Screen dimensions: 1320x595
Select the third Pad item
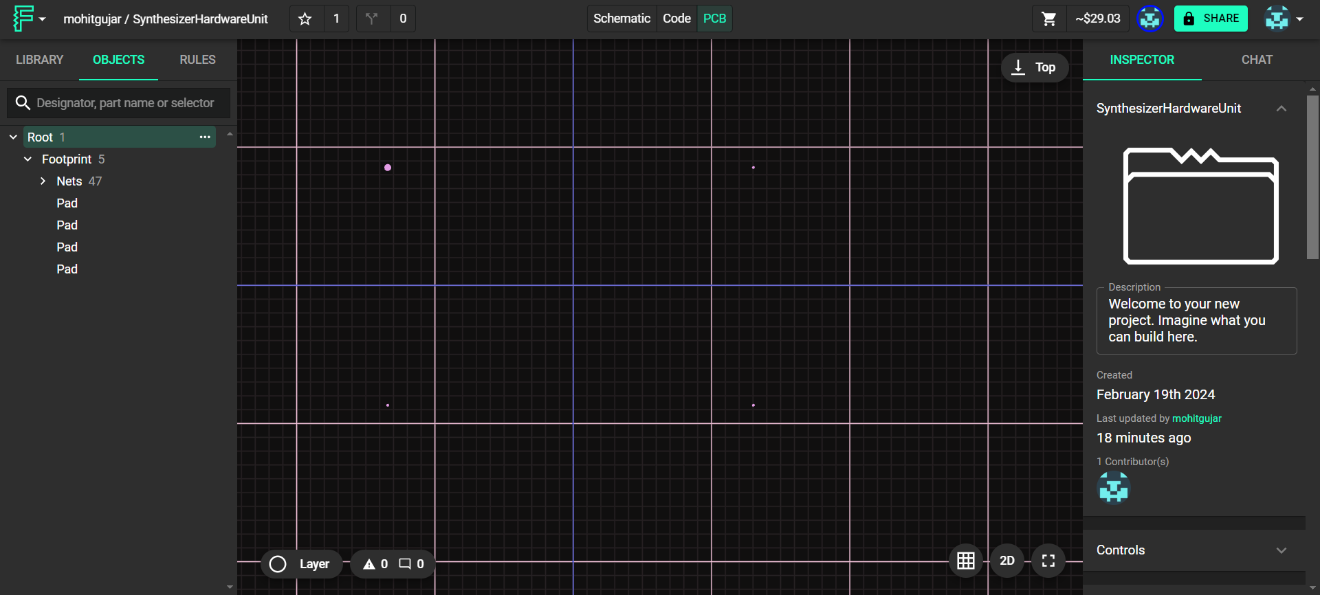click(67, 247)
